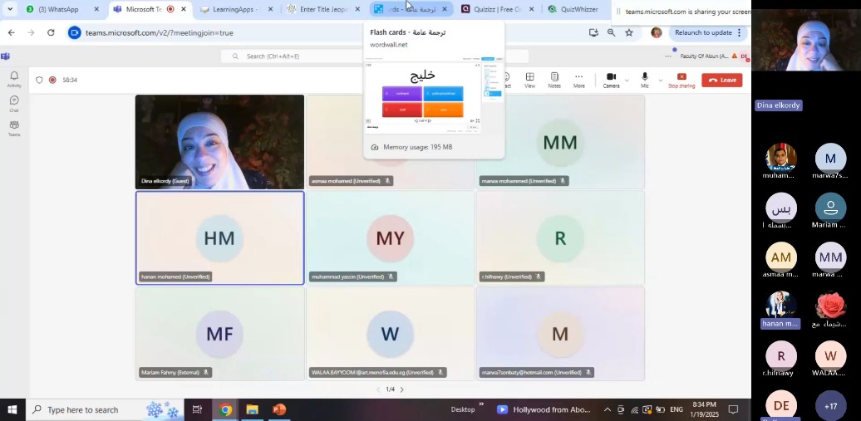Stop sharing the screen
The width and height of the screenshot is (861, 421).
tap(681, 80)
